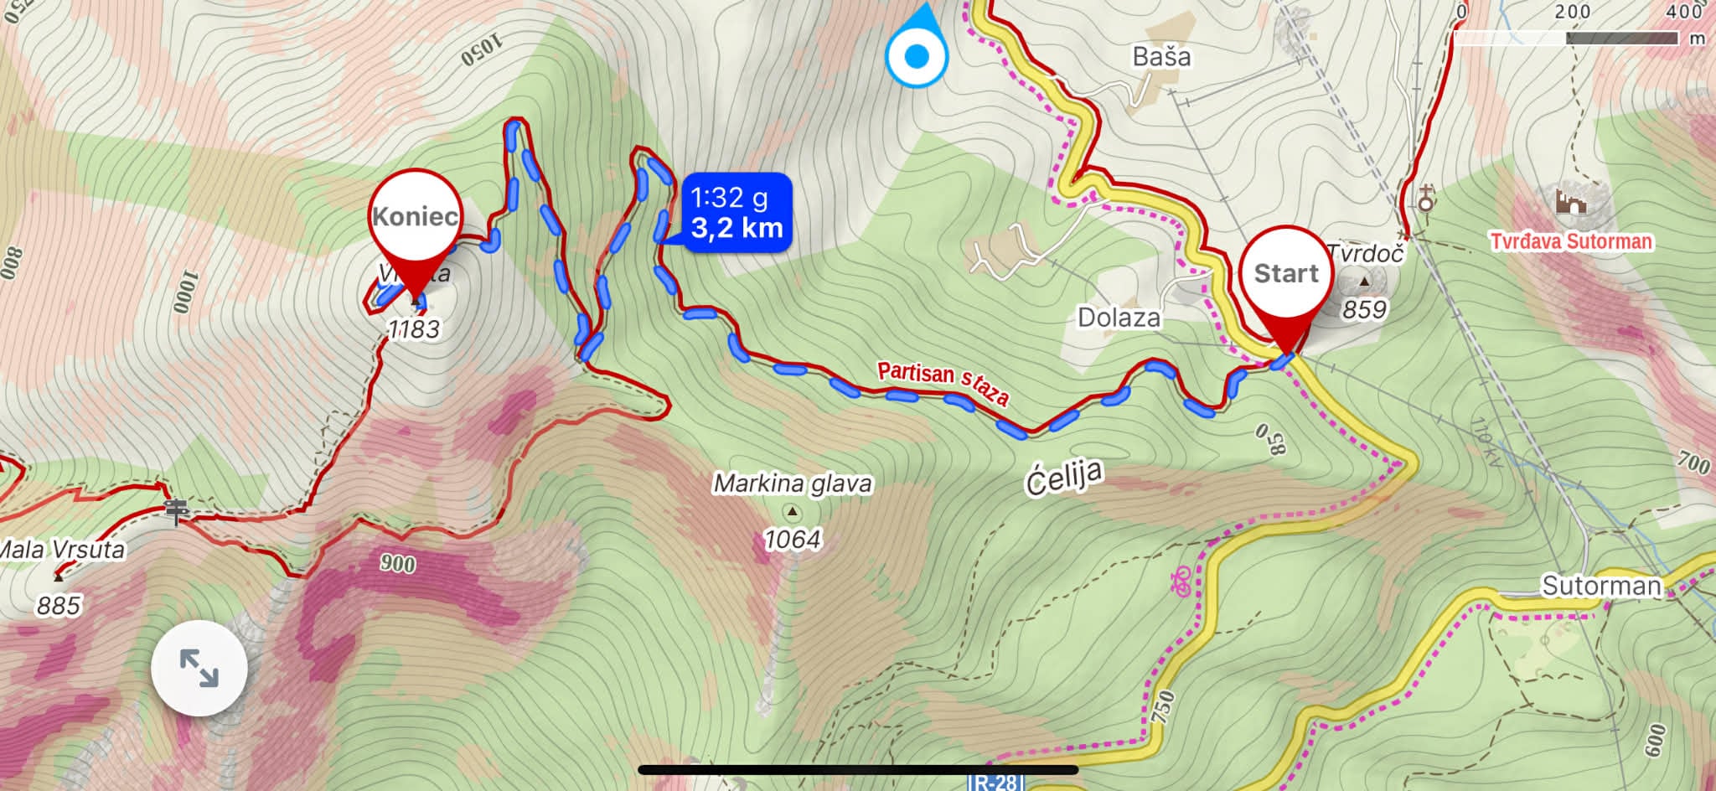The image size is (1716, 791).
Task: Tap the expand map fullscreen button
Action: point(199,668)
